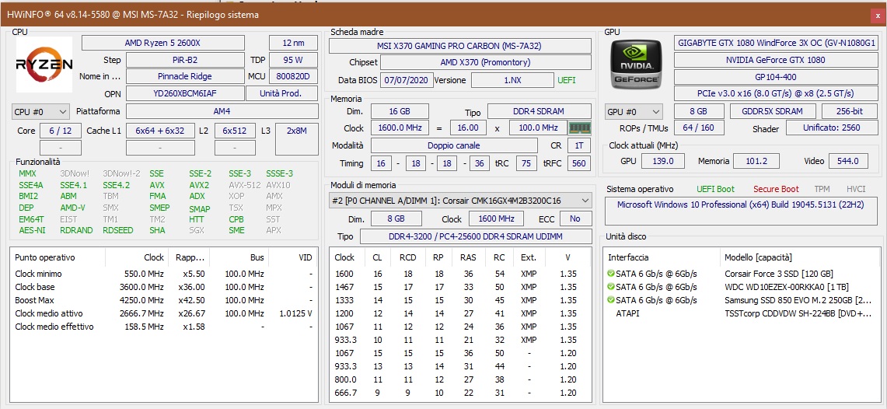Image resolution: width=887 pixels, height=409 pixels.
Task: Click the 256-bit bus width field
Action: [850, 111]
